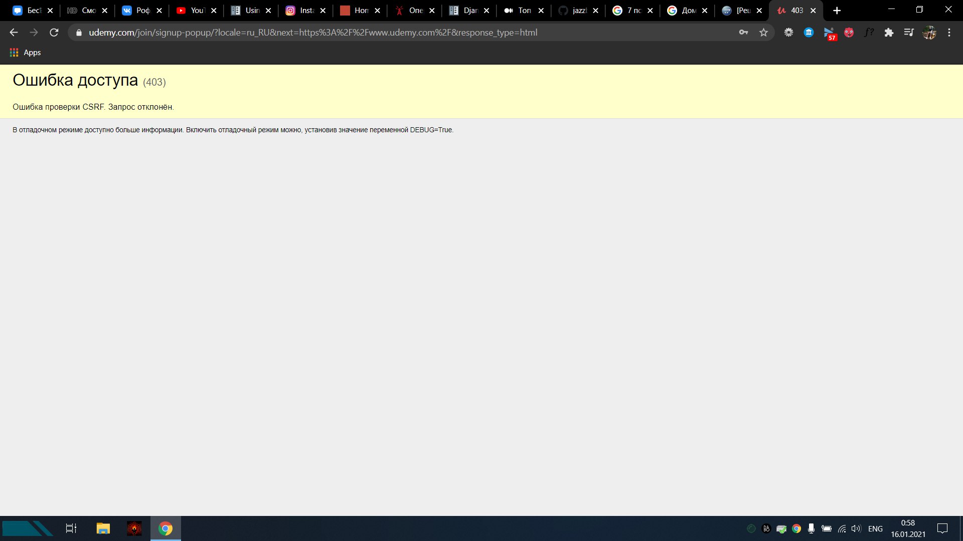Image resolution: width=963 pixels, height=541 pixels.
Task: Open the red game taskbar icon
Action: [x=134, y=528]
